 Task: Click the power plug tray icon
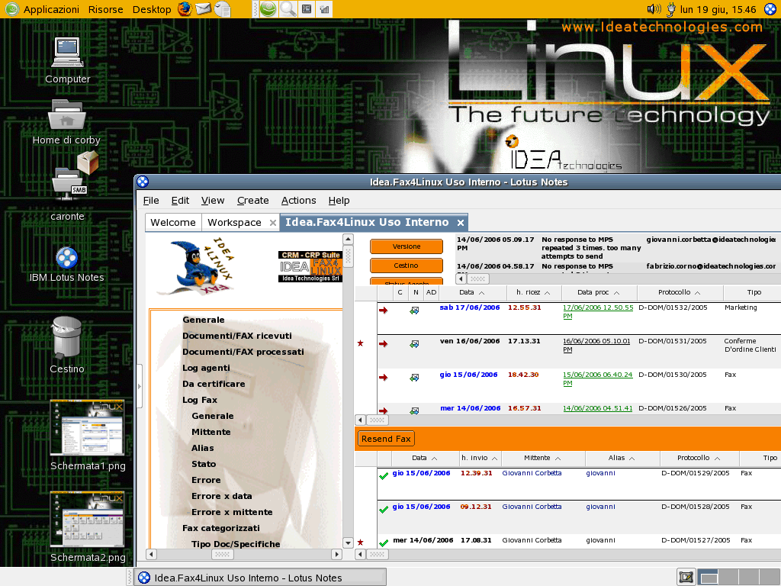coord(671,9)
